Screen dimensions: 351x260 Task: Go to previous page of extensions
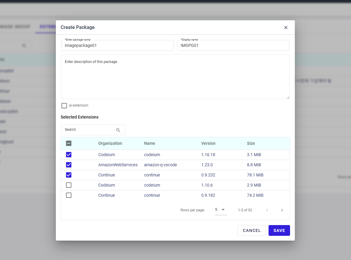coord(267,210)
